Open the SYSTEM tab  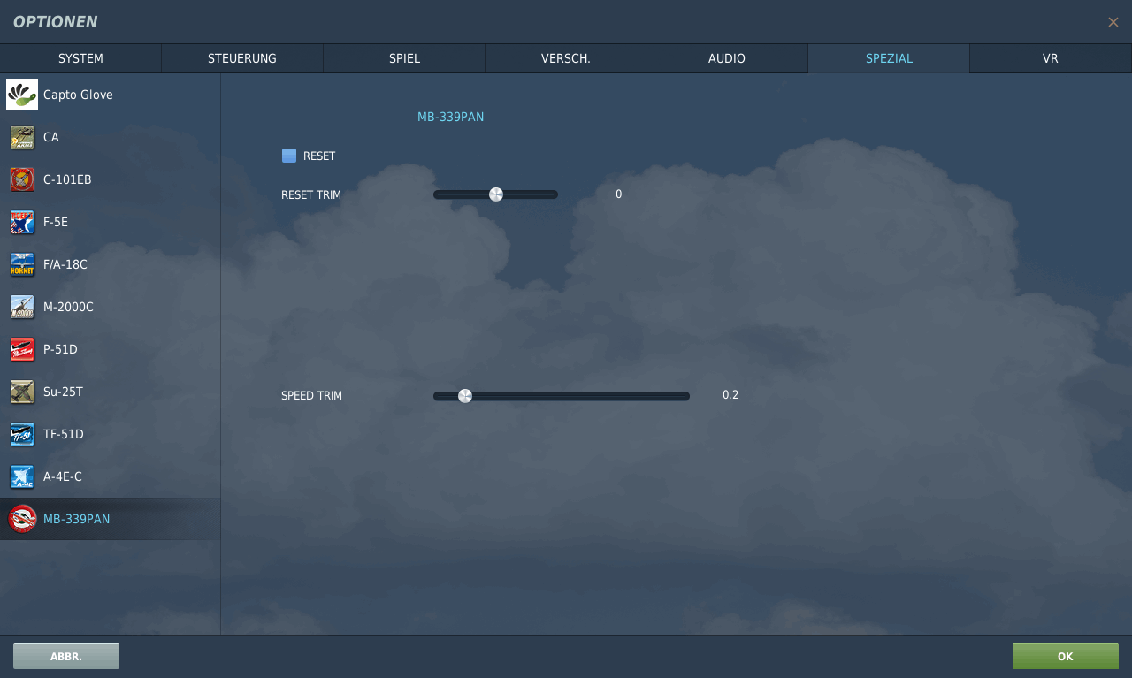tap(80, 58)
